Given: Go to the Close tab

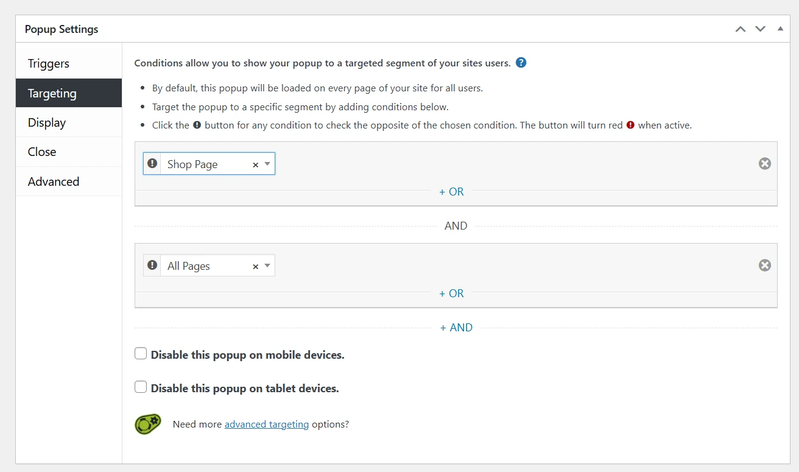Looking at the screenshot, I should (69, 152).
